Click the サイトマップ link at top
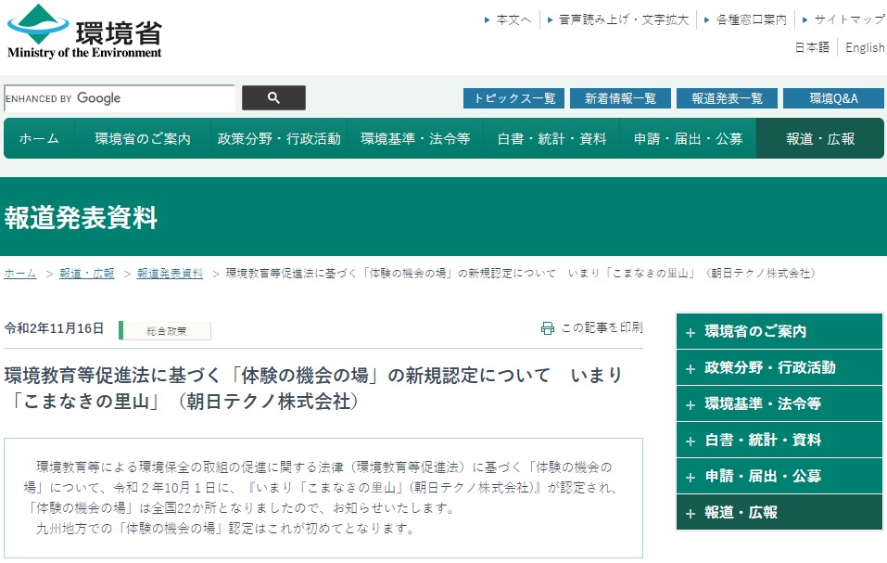The height and width of the screenshot is (563, 887). pyautogui.click(x=848, y=19)
